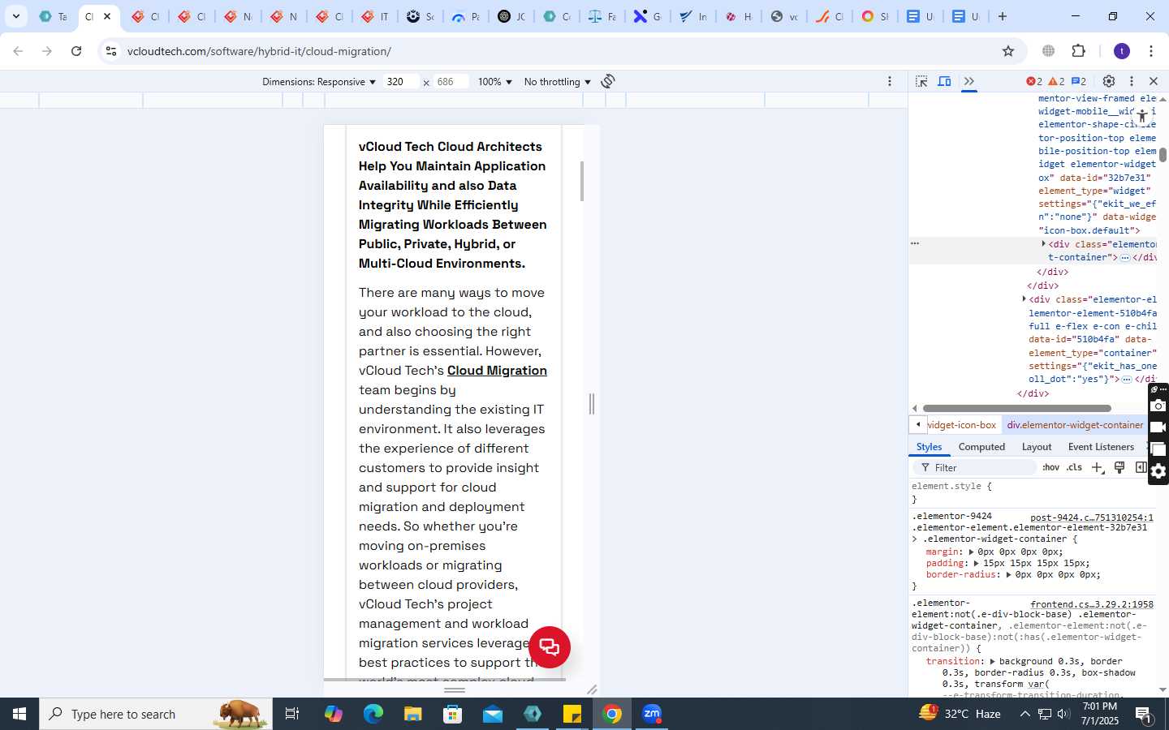This screenshot has width=1169, height=730.
Task: Open the post-9424 stylesheet source link
Action: (1091, 517)
